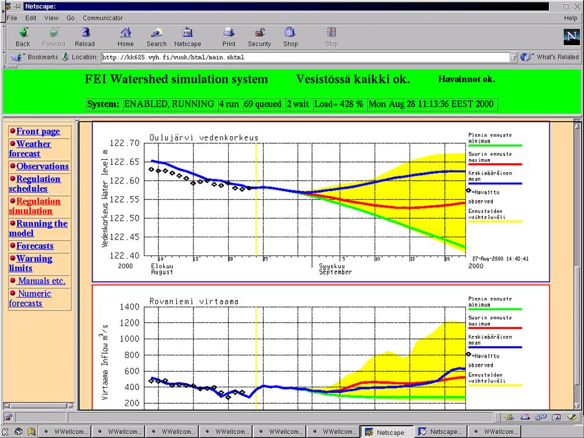The height and width of the screenshot is (438, 584).
Task: Click the 'Mon Aug 28 11:13:36 EEST 2000' timestamp
Action: pyautogui.click(x=431, y=104)
